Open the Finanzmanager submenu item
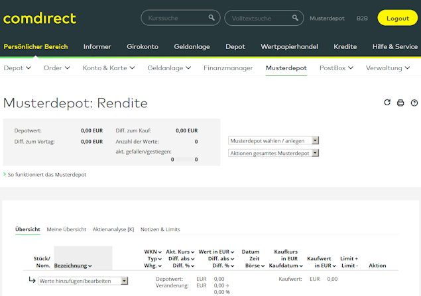 (x=228, y=68)
